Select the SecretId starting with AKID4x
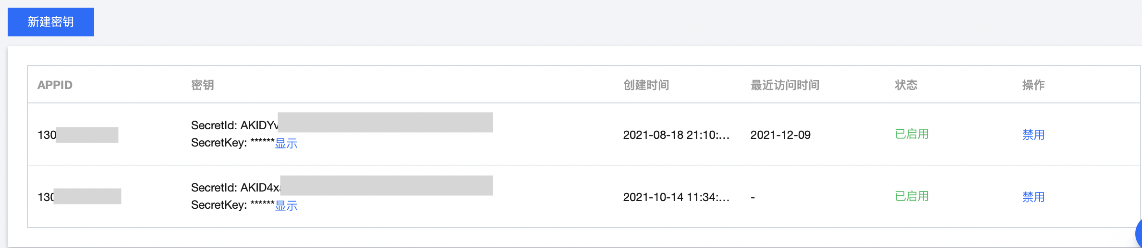Image resolution: width=1142 pixels, height=248 pixels. pyautogui.click(x=235, y=188)
